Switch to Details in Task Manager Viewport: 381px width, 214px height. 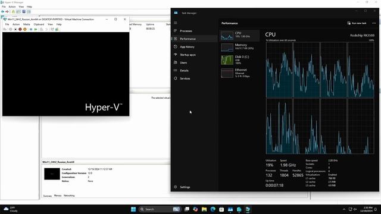point(195,71)
